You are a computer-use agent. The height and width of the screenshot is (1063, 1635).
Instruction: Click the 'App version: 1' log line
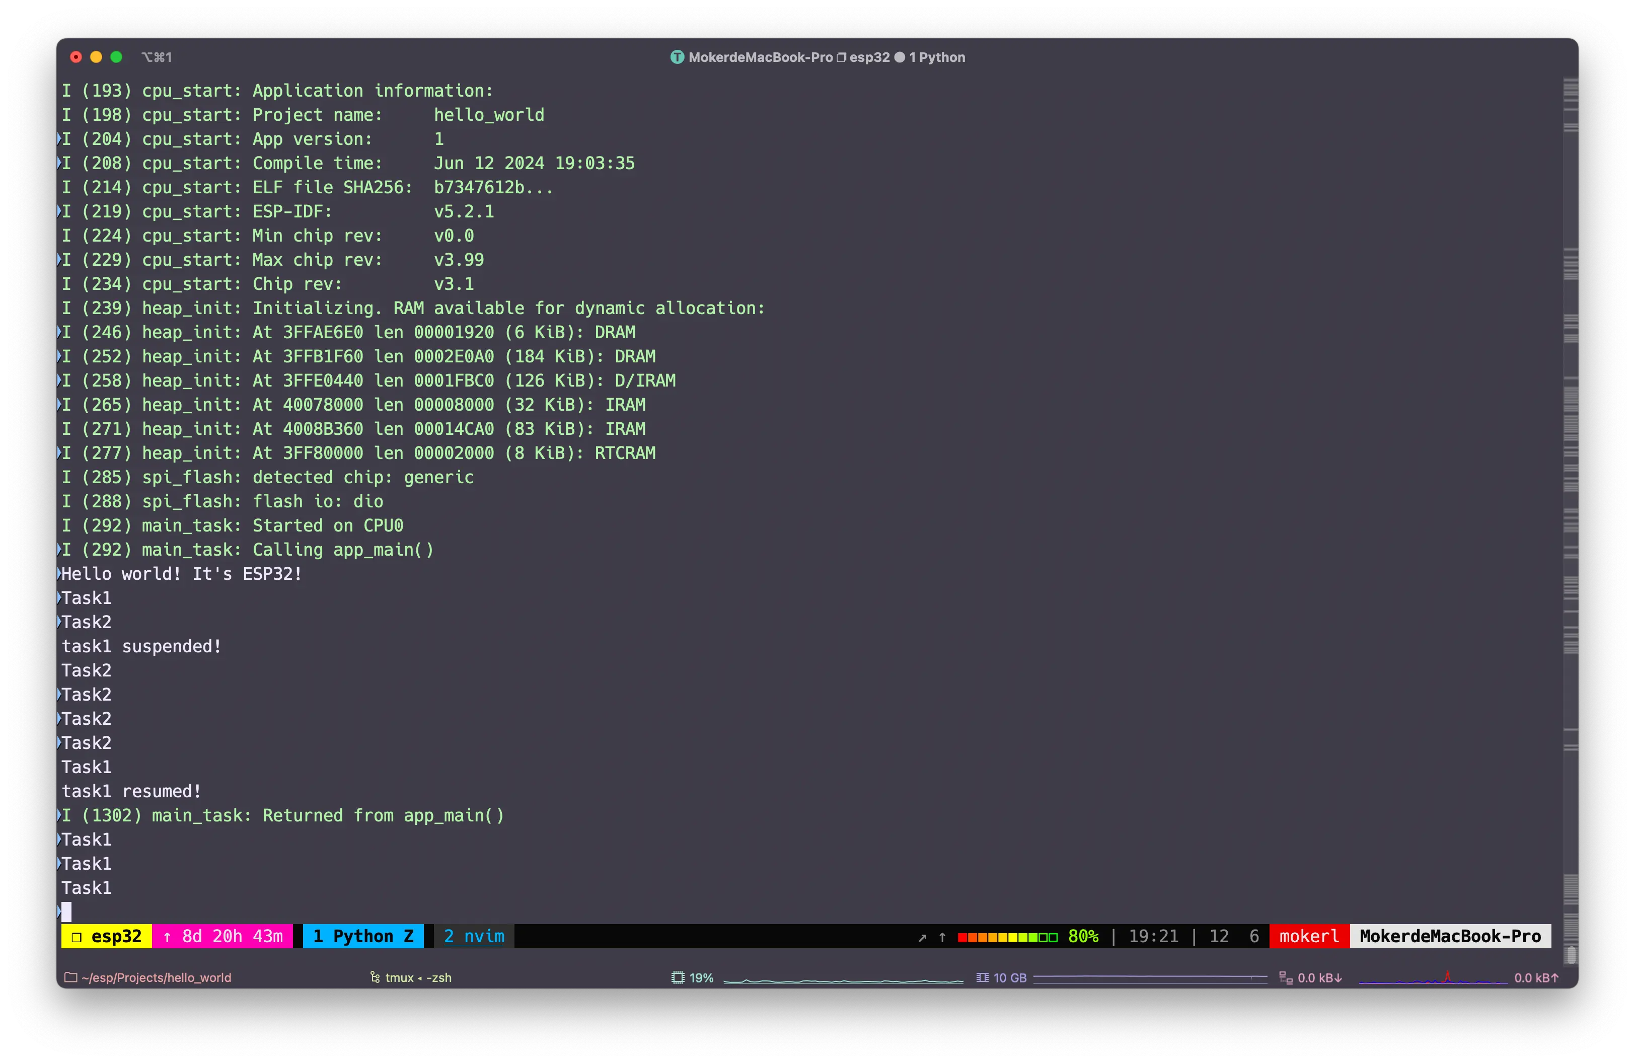click(253, 139)
